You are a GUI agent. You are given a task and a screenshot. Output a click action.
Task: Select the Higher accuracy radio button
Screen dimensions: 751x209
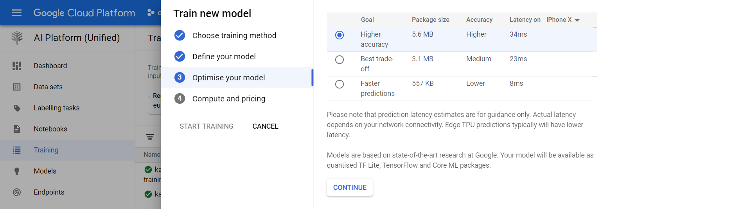pos(340,35)
